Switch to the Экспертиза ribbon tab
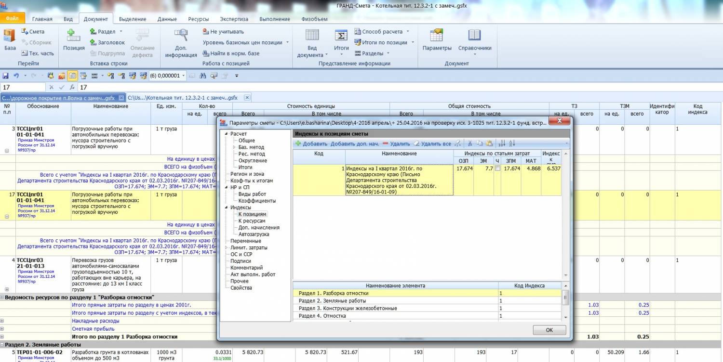This screenshot has height=362, width=723. (234, 19)
